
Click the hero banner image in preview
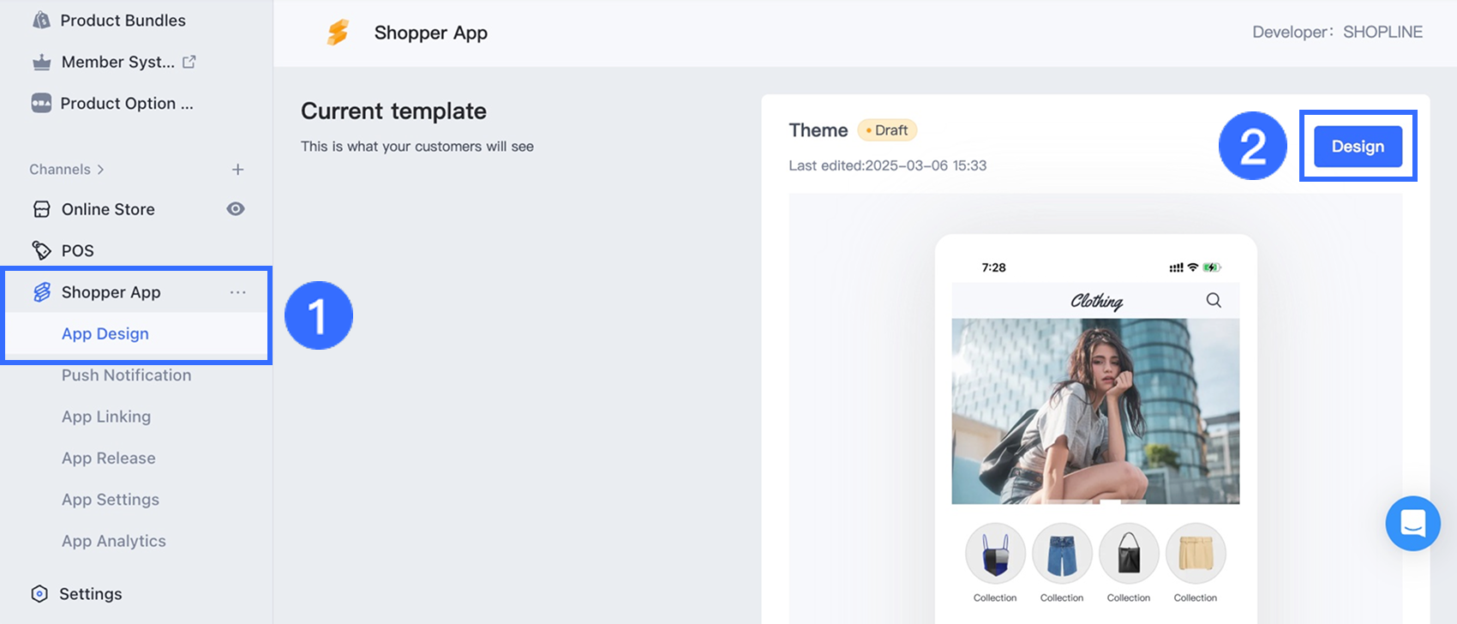coord(1095,411)
